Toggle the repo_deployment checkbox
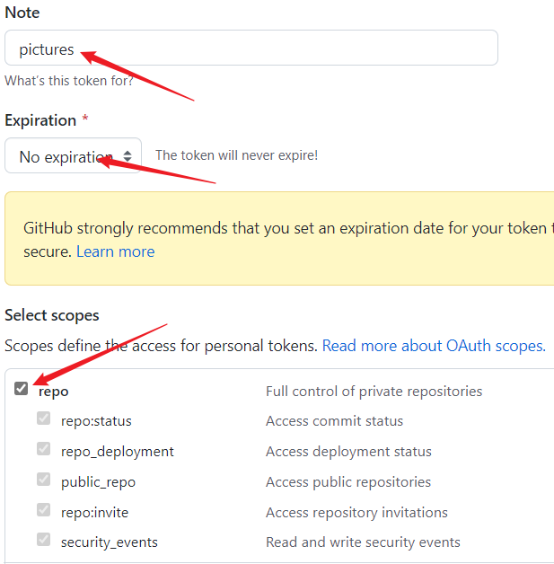Image resolution: width=554 pixels, height=564 pixels. [x=43, y=448]
